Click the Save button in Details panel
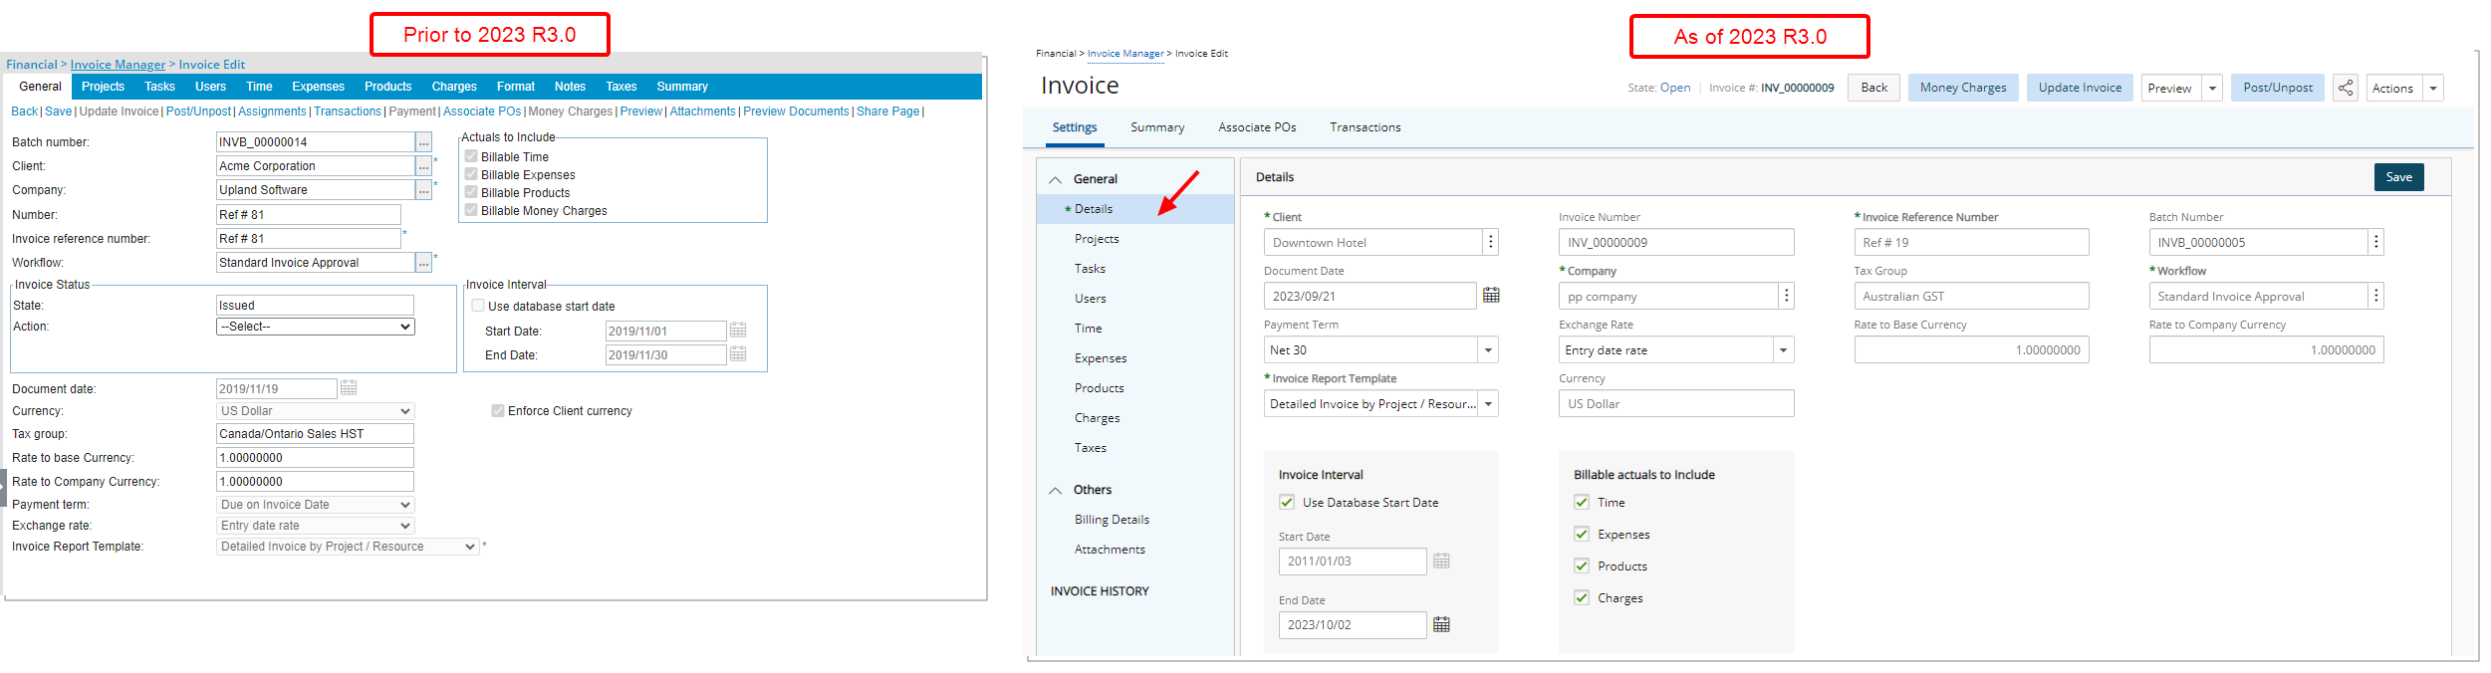The width and height of the screenshot is (2491, 673). coord(2398,177)
